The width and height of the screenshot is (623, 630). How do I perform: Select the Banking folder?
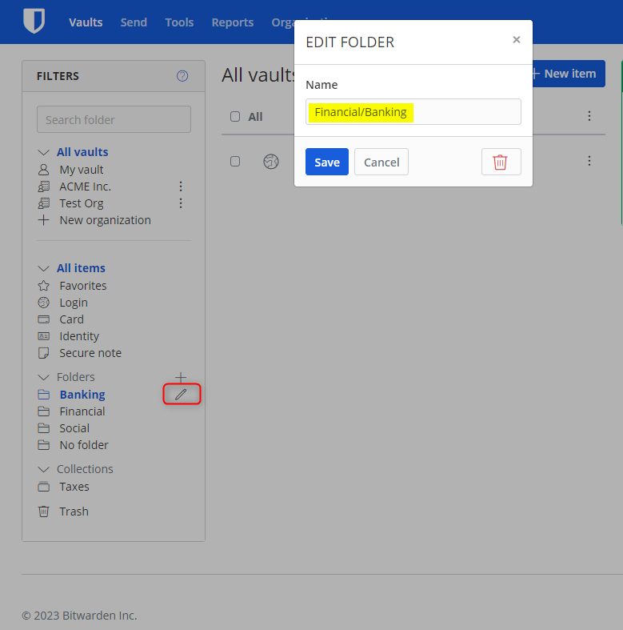[x=82, y=395]
